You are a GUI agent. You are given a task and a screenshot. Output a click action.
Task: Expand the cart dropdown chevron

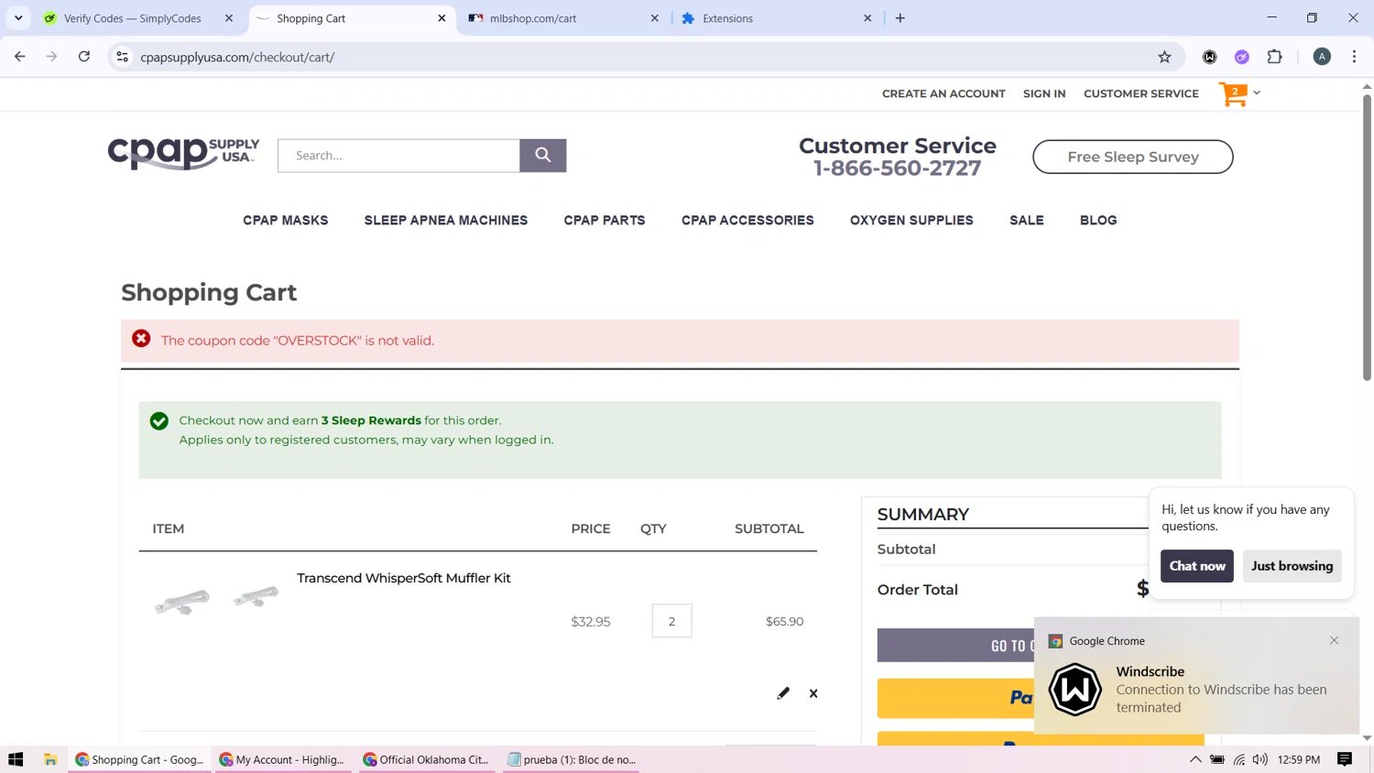click(1257, 93)
